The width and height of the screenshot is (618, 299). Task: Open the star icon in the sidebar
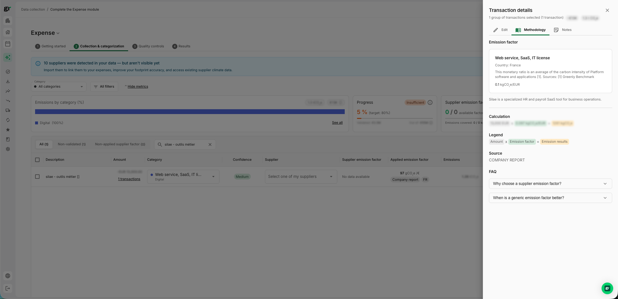[x=8, y=130]
